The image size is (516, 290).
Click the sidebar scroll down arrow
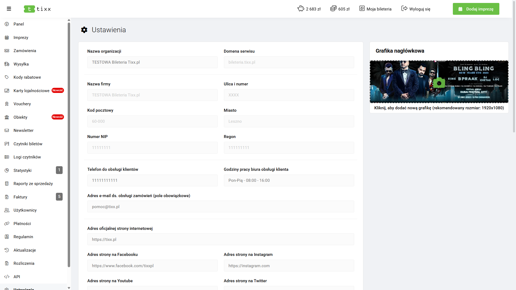pos(69,288)
